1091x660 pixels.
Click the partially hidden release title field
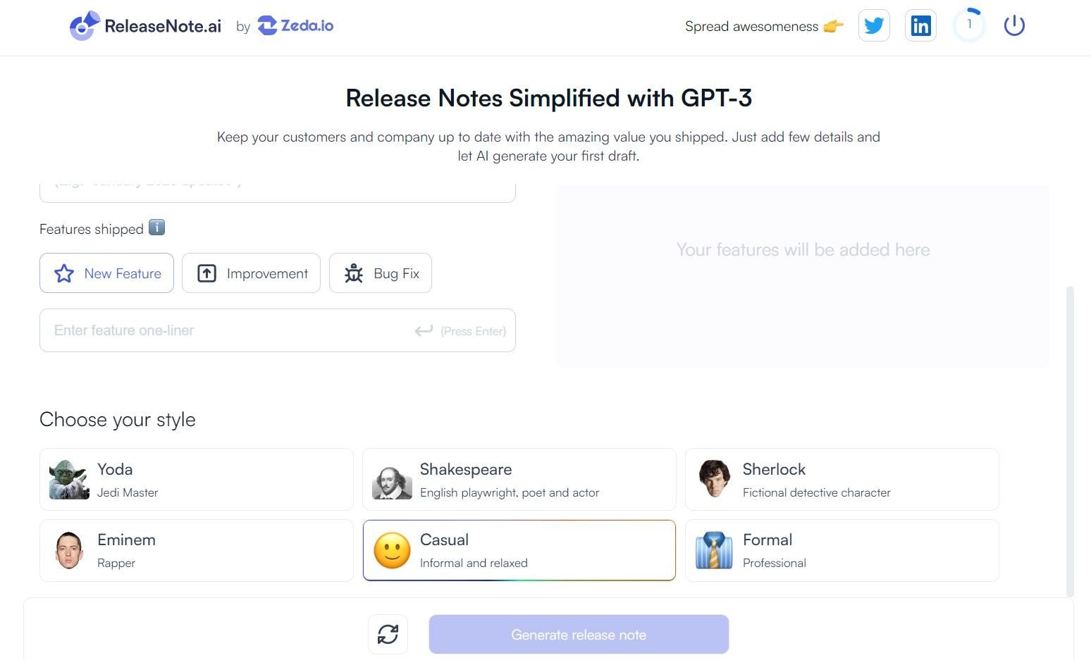coord(278,193)
